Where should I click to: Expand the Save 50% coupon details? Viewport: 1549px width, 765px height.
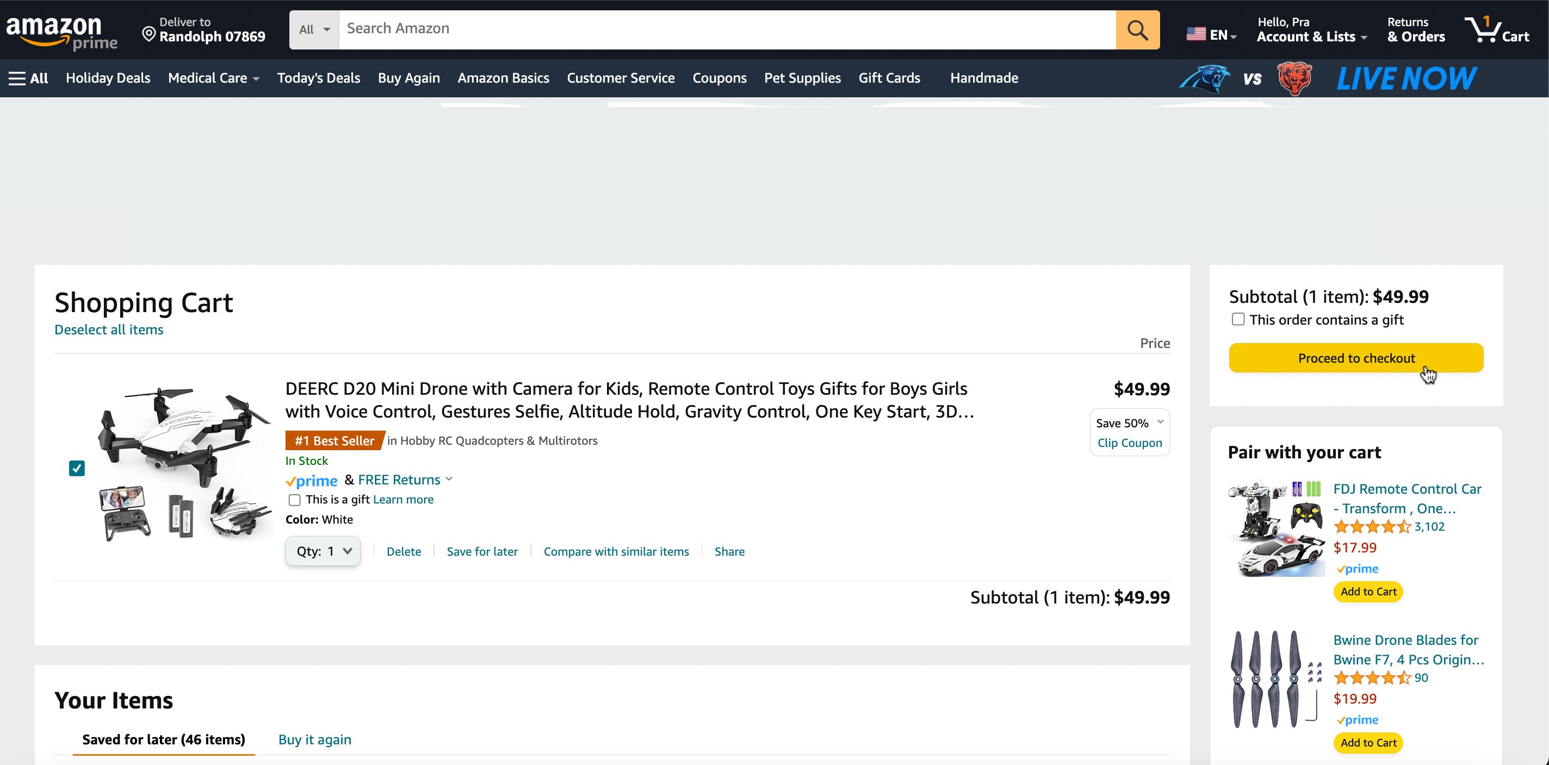[1160, 422]
